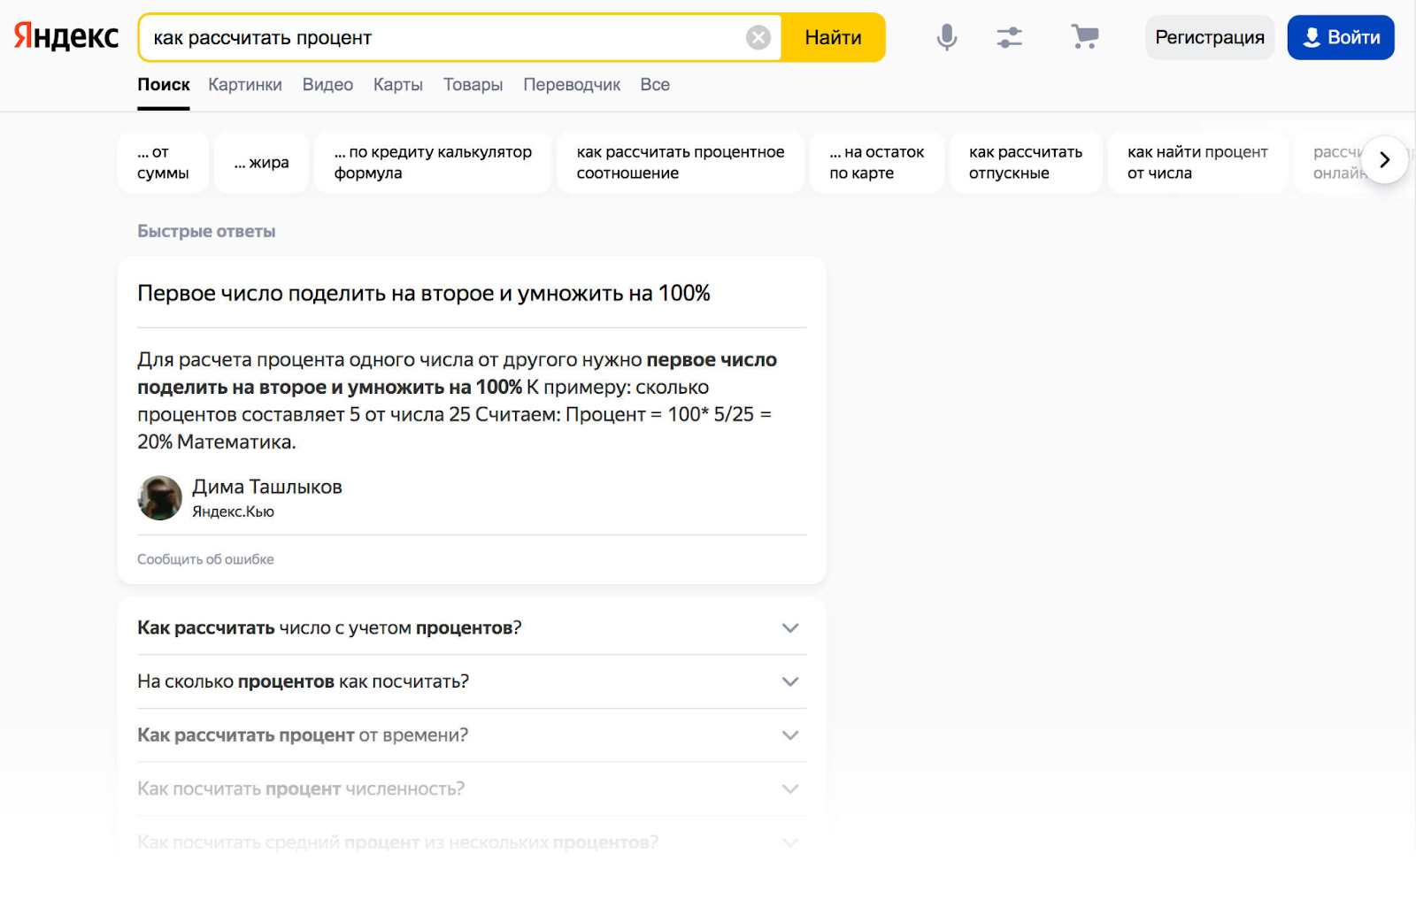
Task: Clear the search field with X icon
Action: click(758, 37)
